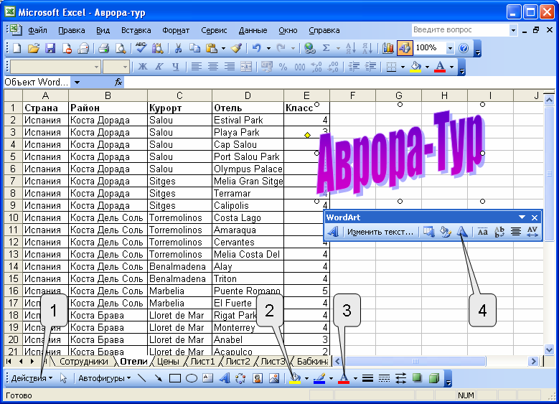Toggle center alignment button
The image size is (559, 404).
pos(213,67)
